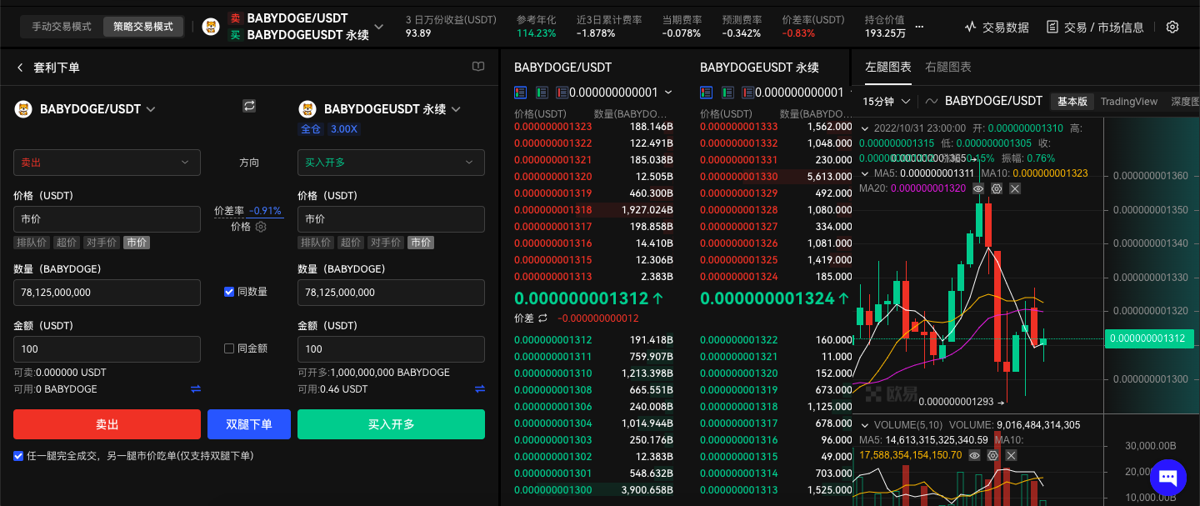
Task: Click the blue 双腿下单 button
Action: click(x=249, y=424)
